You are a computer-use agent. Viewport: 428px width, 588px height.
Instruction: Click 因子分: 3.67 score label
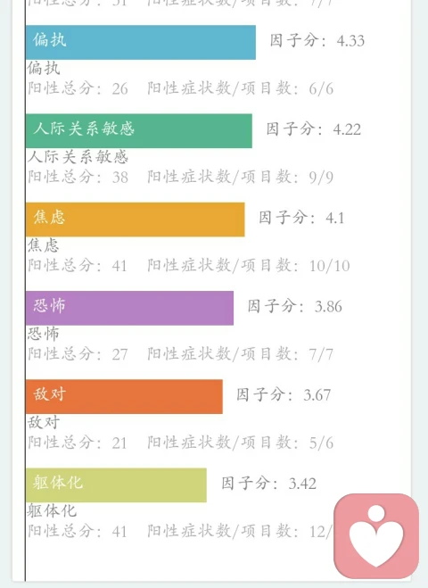pyautogui.click(x=284, y=394)
